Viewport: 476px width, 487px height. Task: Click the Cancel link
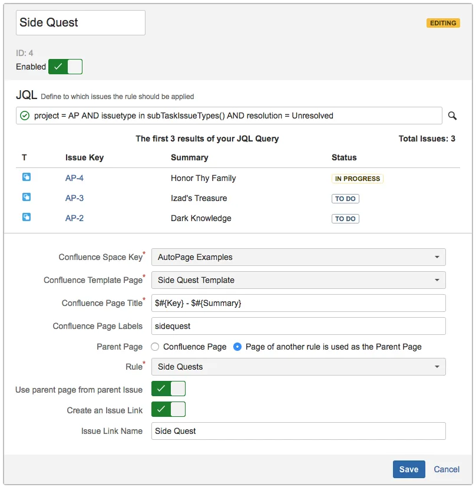(x=447, y=469)
